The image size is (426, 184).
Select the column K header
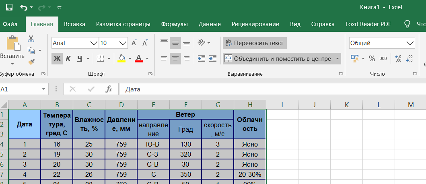pyautogui.click(x=347, y=105)
